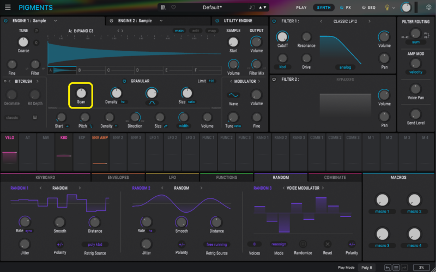
Task: Toggle Engine 2 power button
Action: [x=112, y=21]
